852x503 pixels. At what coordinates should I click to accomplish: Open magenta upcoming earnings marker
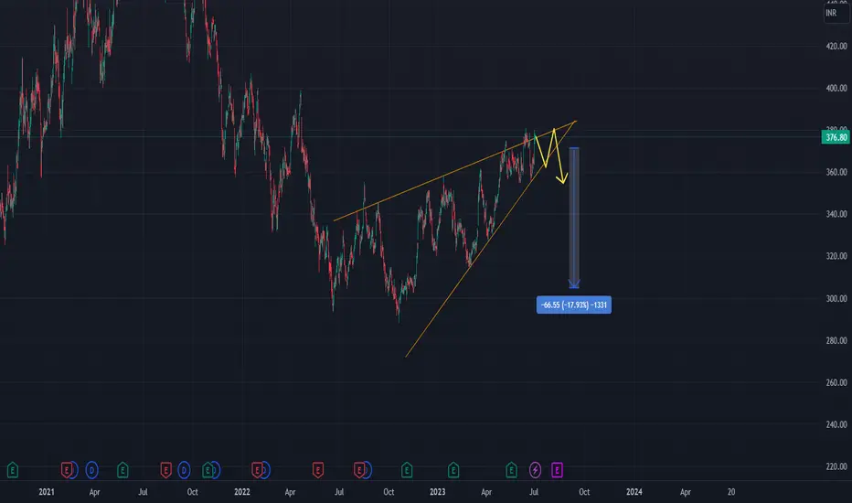[557, 470]
